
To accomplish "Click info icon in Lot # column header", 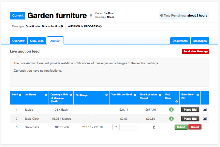I will [20, 95].
